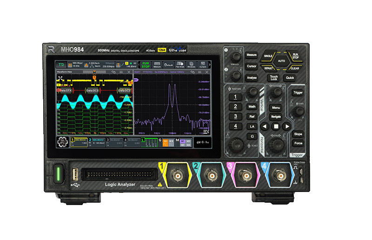Close the Waveform View window
372x240 pixels.
point(129,72)
